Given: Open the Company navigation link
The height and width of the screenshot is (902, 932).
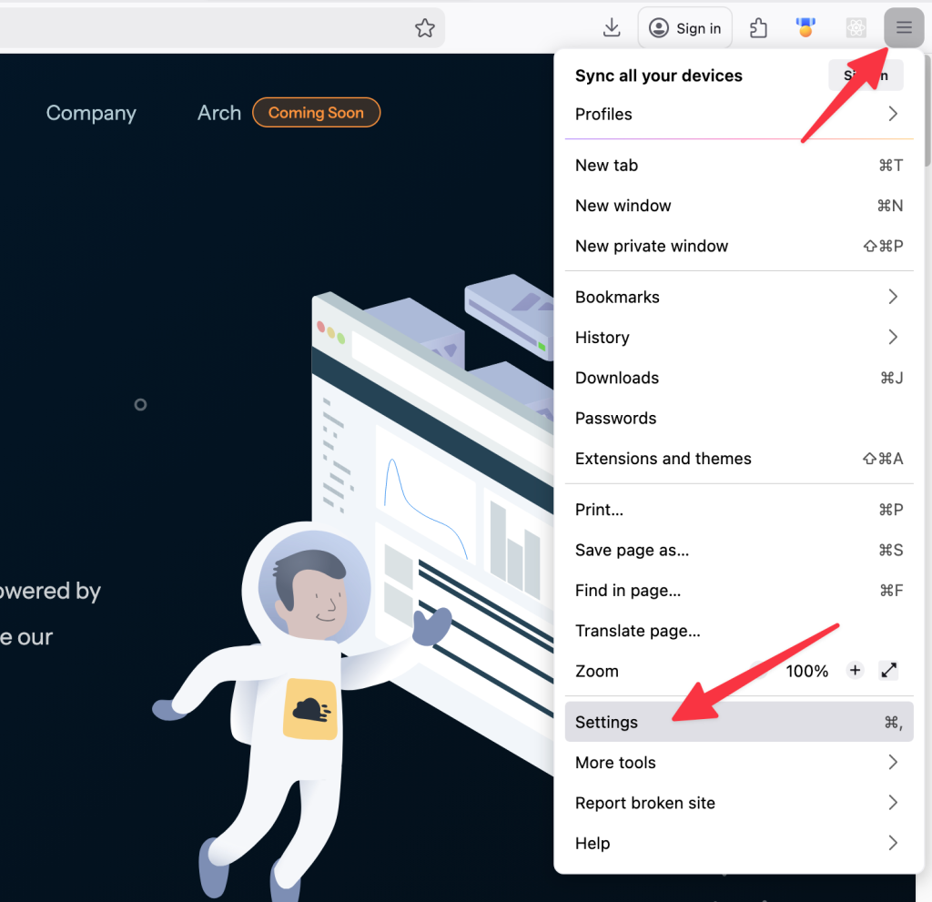Looking at the screenshot, I should click(91, 114).
